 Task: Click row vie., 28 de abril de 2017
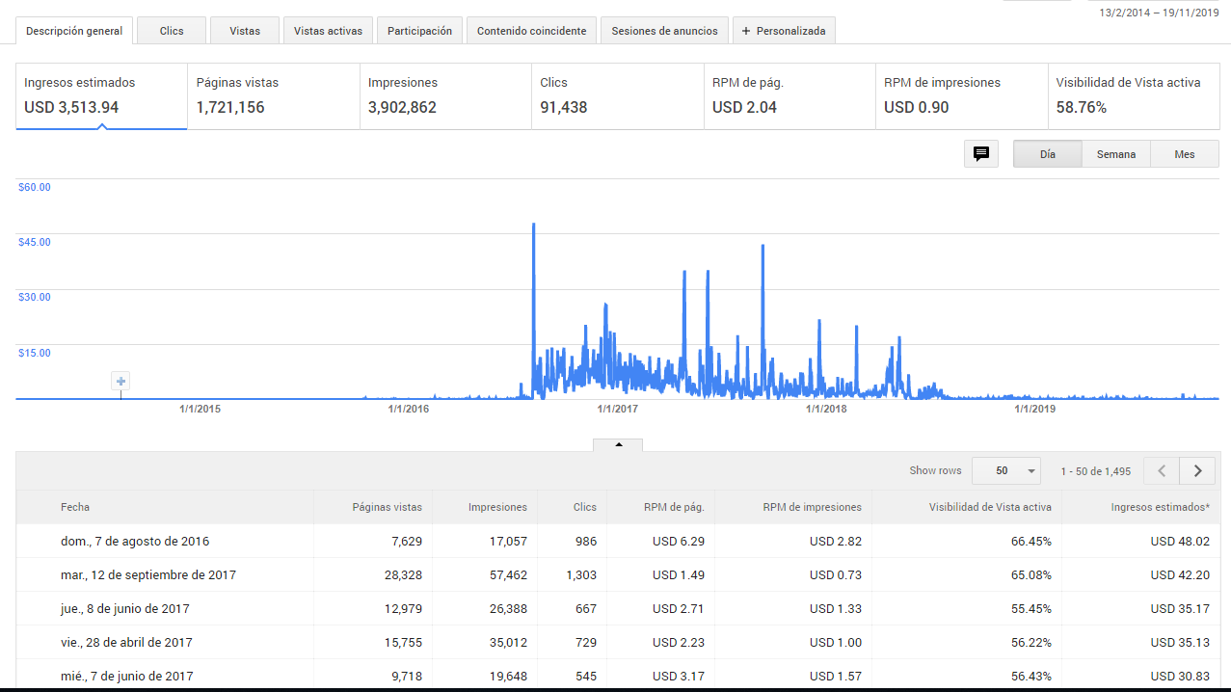click(618, 642)
